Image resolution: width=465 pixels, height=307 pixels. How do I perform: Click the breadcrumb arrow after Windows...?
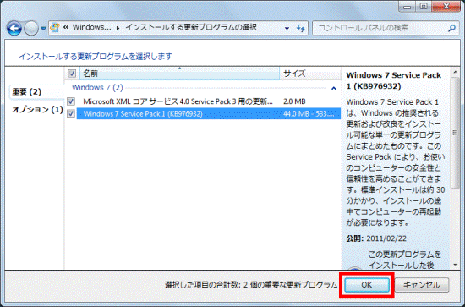pyautogui.click(x=118, y=28)
